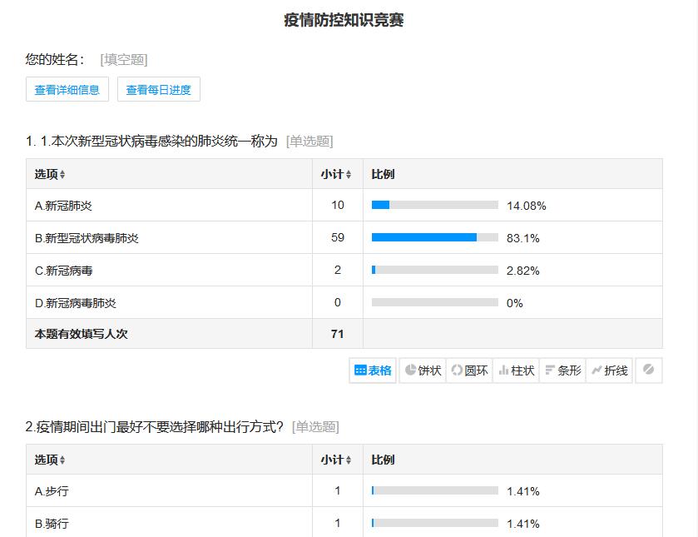Open 查看每日进度 daily progress view
This screenshot has height=537, width=698.
[x=160, y=89]
